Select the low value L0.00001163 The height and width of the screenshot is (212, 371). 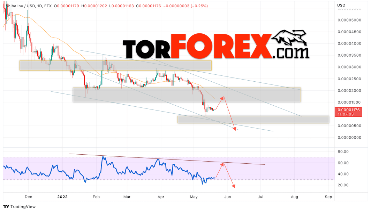point(121,6)
